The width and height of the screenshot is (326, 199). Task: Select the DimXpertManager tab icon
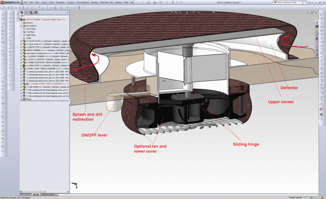click(x=36, y=13)
